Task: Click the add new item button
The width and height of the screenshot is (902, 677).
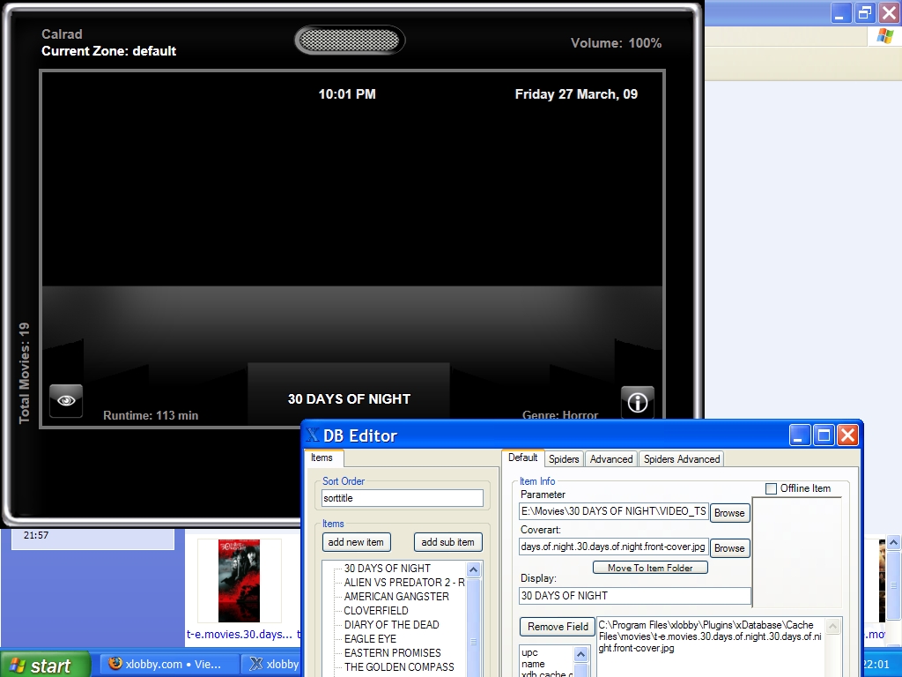Action: (356, 542)
